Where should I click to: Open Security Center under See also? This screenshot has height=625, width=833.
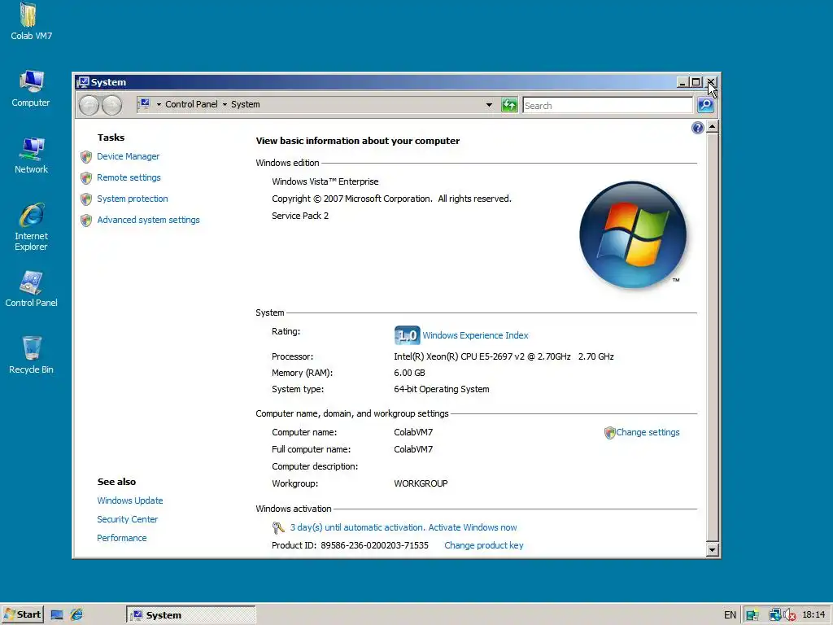[x=127, y=519]
